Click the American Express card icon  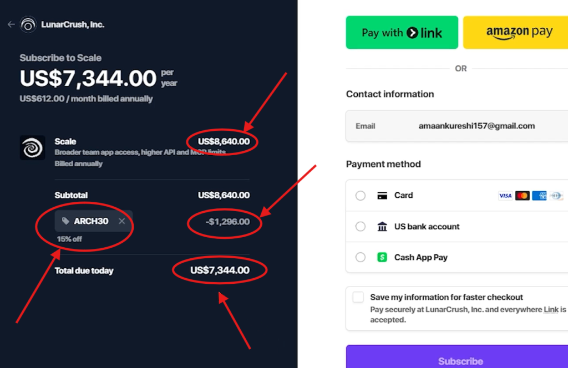[539, 195]
